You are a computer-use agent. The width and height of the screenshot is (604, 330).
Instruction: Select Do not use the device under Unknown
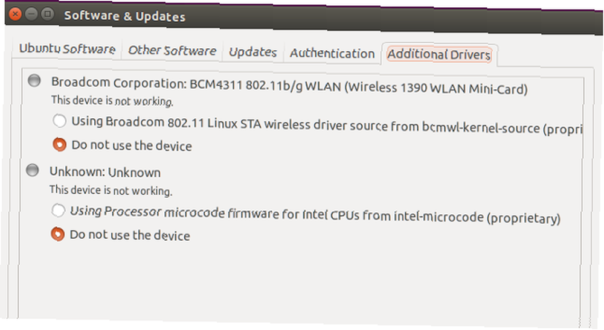click(57, 234)
